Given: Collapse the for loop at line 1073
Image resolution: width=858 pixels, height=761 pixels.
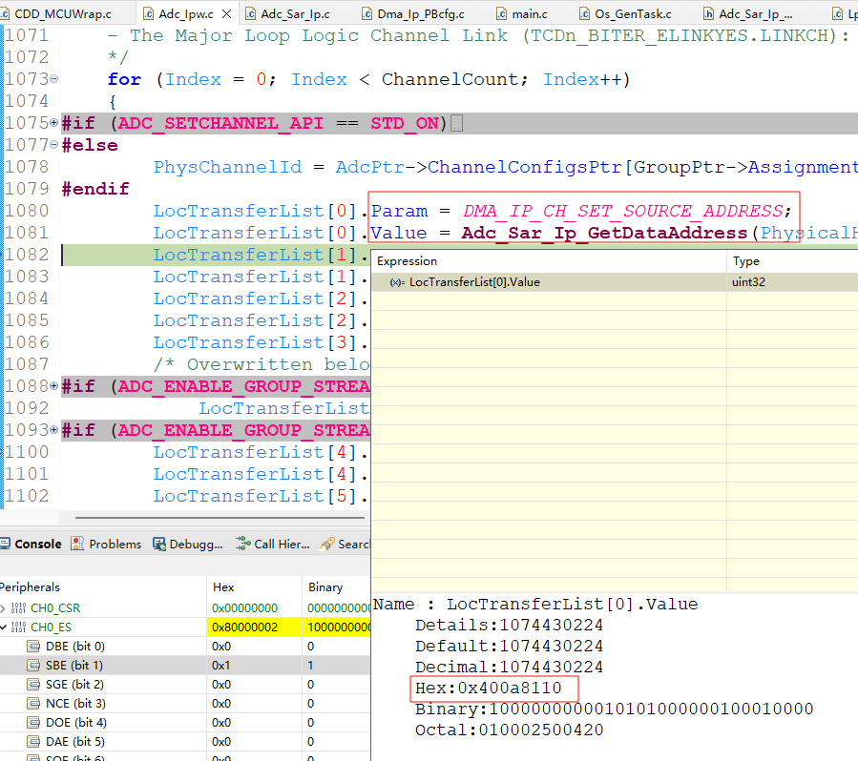Looking at the screenshot, I should click(x=54, y=79).
